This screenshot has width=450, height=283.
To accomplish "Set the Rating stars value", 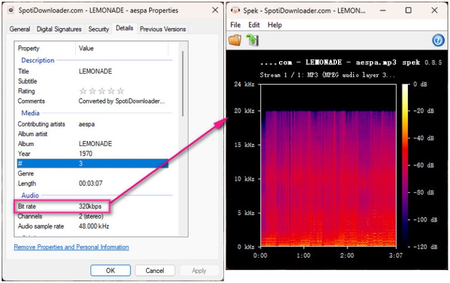I will click(x=102, y=91).
